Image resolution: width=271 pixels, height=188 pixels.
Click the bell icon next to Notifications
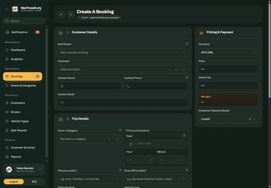7,32
